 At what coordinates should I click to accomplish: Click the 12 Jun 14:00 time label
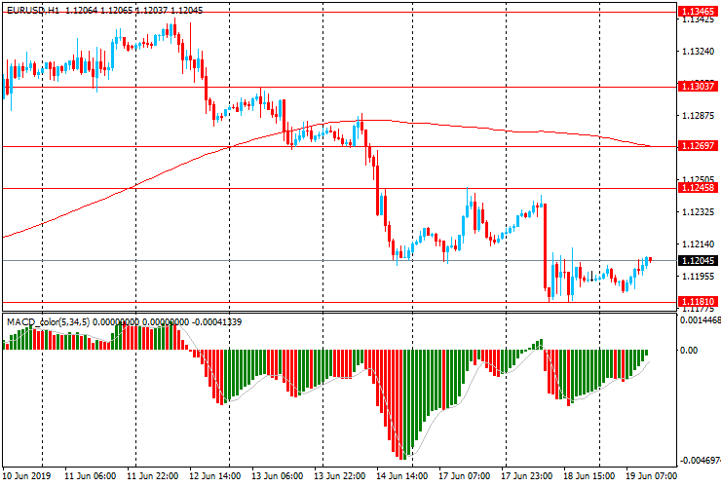click(214, 476)
